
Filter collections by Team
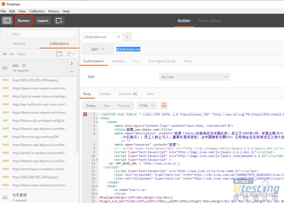click(x=21, y=54)
